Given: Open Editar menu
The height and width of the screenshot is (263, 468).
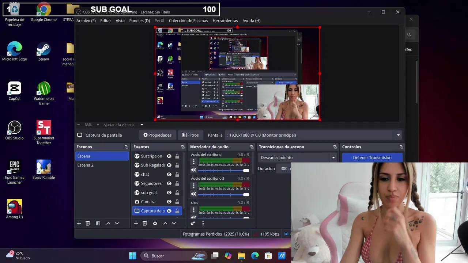Looking at the screenshot, I should click(106, 21).
